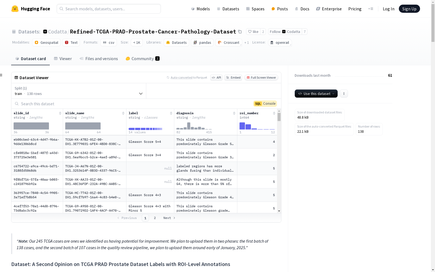Viewport: 435px width, 272px height.
Task: Select page 1 of the table
Action: tap(145, 218)
